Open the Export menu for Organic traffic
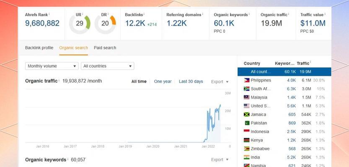The height and width of the screenshot is (167, 349). [220, 81]
